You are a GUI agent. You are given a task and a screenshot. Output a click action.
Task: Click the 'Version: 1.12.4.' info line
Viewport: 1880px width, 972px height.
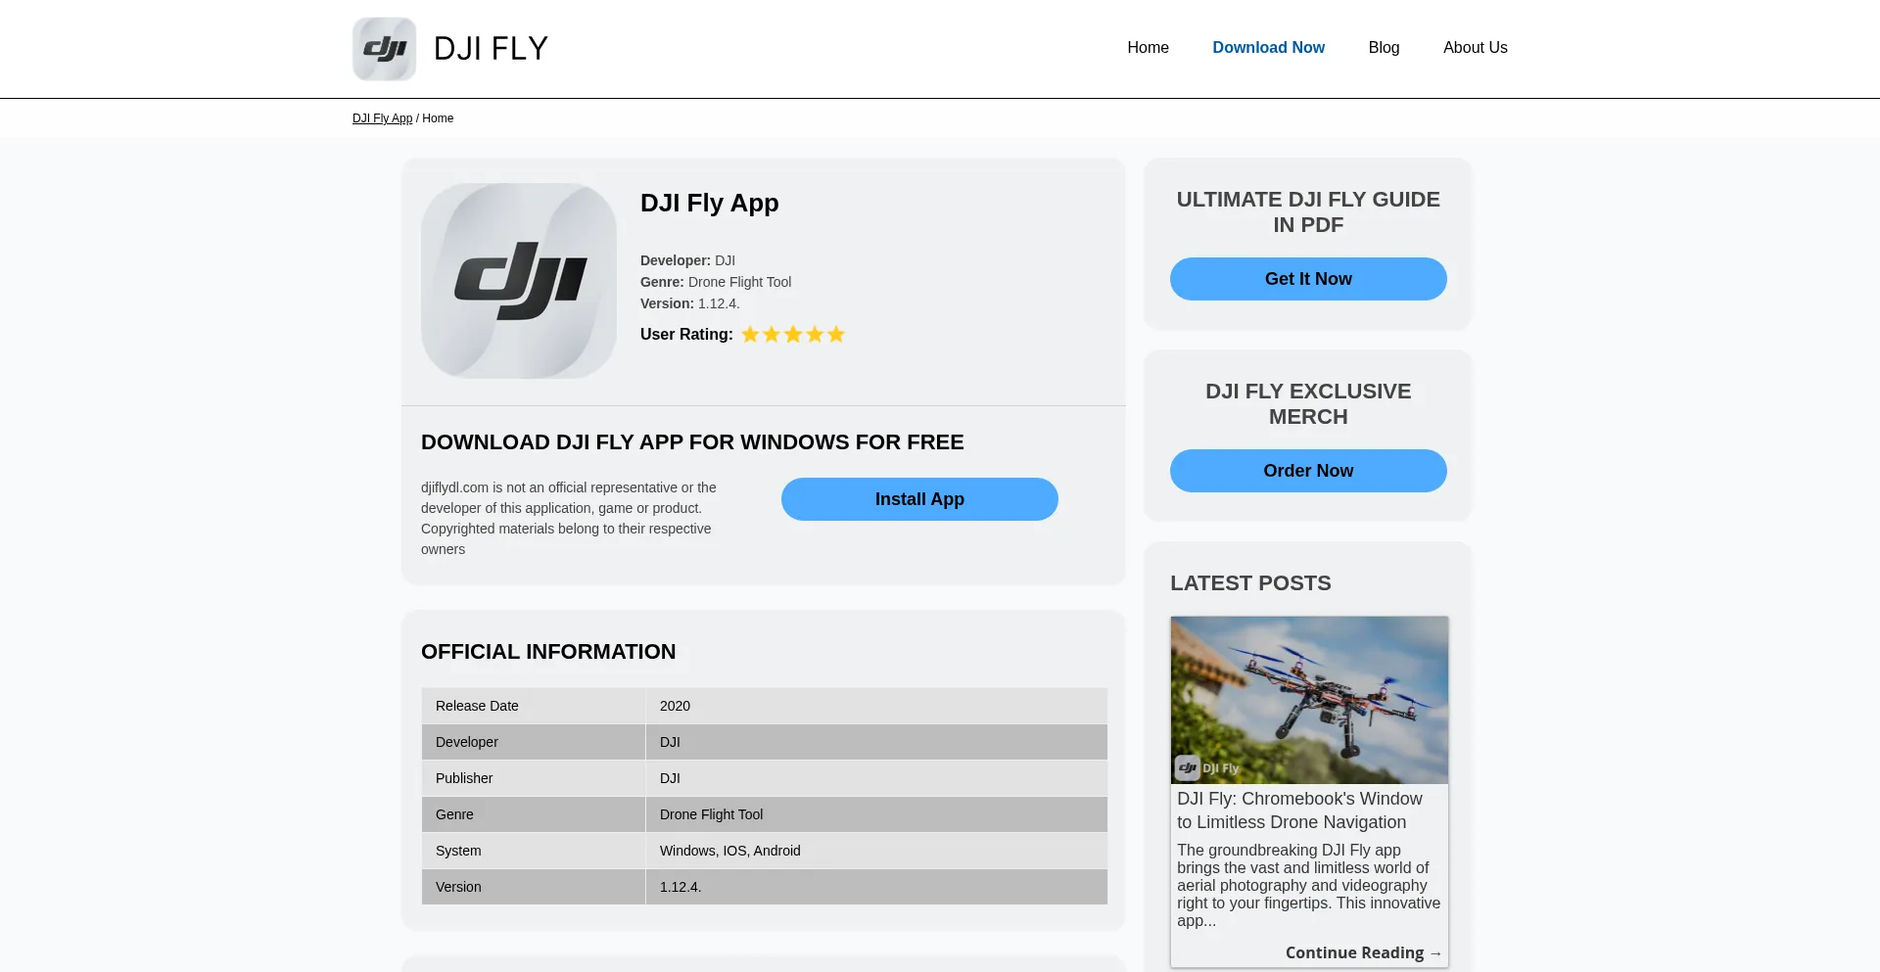coord(690,303)
